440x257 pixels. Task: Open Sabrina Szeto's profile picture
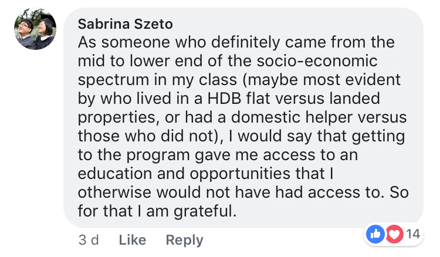[x=35, y=29]
